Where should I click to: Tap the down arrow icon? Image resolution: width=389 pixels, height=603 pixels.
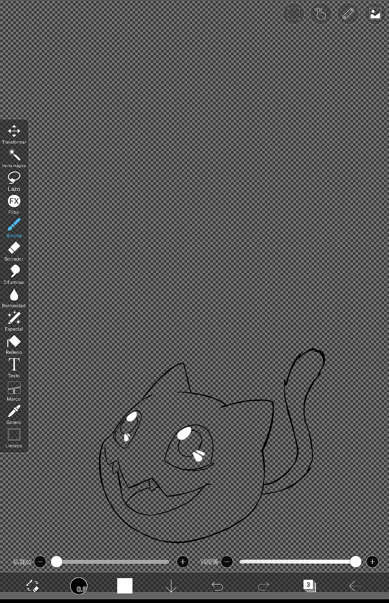[x=171, y=586]
